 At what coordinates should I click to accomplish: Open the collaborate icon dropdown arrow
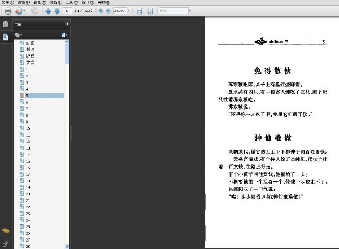(x=24, y=11)
